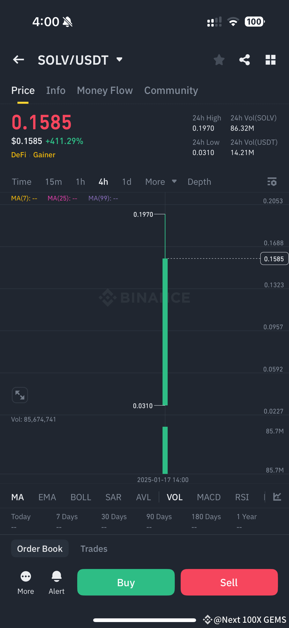Toggle SOLV/USDT as a favorite star
The image size is (289, 628).
coord(219,59)
